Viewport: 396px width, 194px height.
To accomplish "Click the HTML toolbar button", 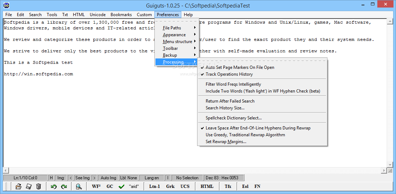I will point(207,187).
